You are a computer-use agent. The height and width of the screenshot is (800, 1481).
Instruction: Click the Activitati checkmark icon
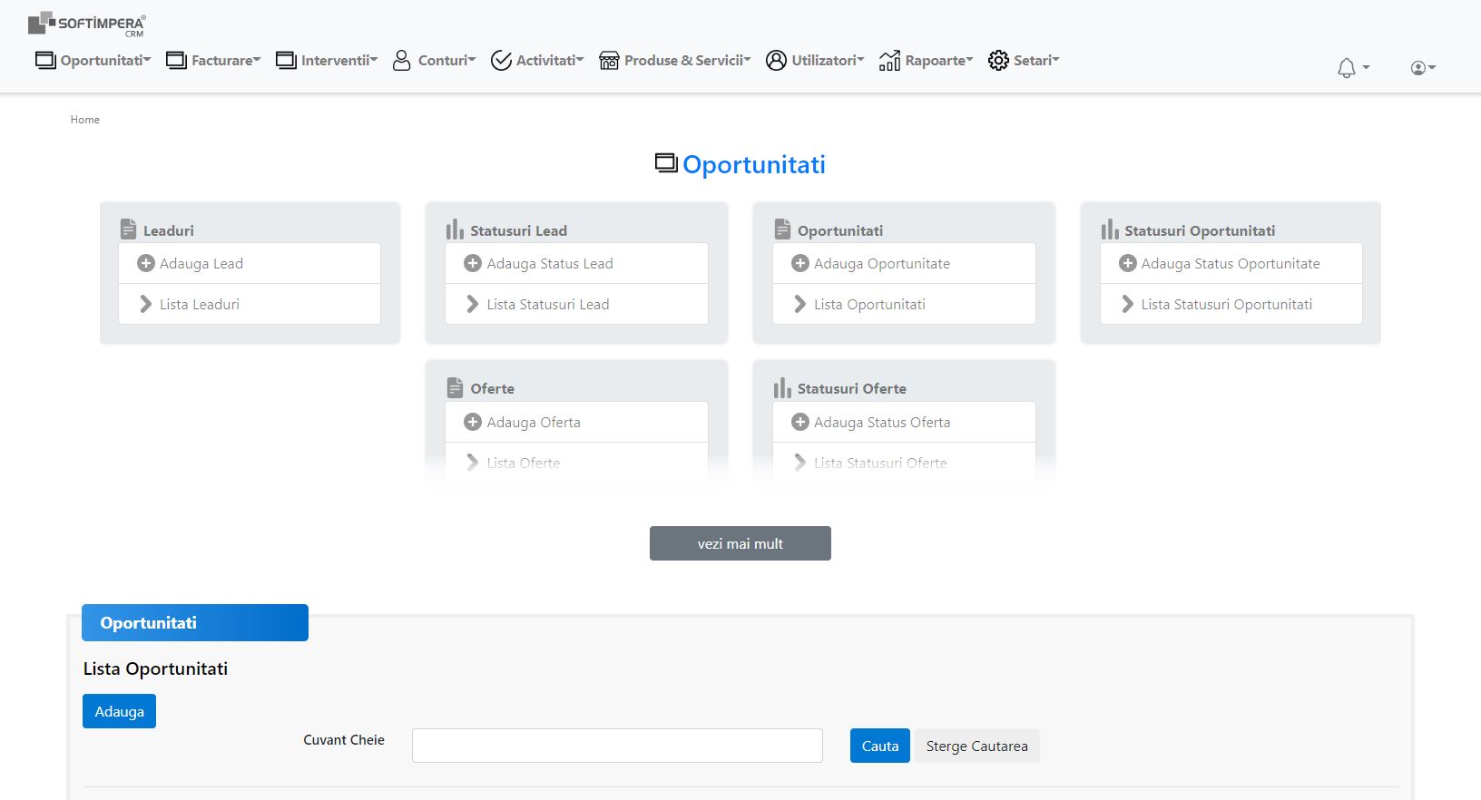pos(501,60)
